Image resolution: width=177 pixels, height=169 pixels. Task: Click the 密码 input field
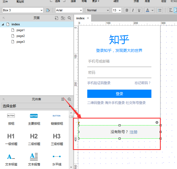pos(119,73)
